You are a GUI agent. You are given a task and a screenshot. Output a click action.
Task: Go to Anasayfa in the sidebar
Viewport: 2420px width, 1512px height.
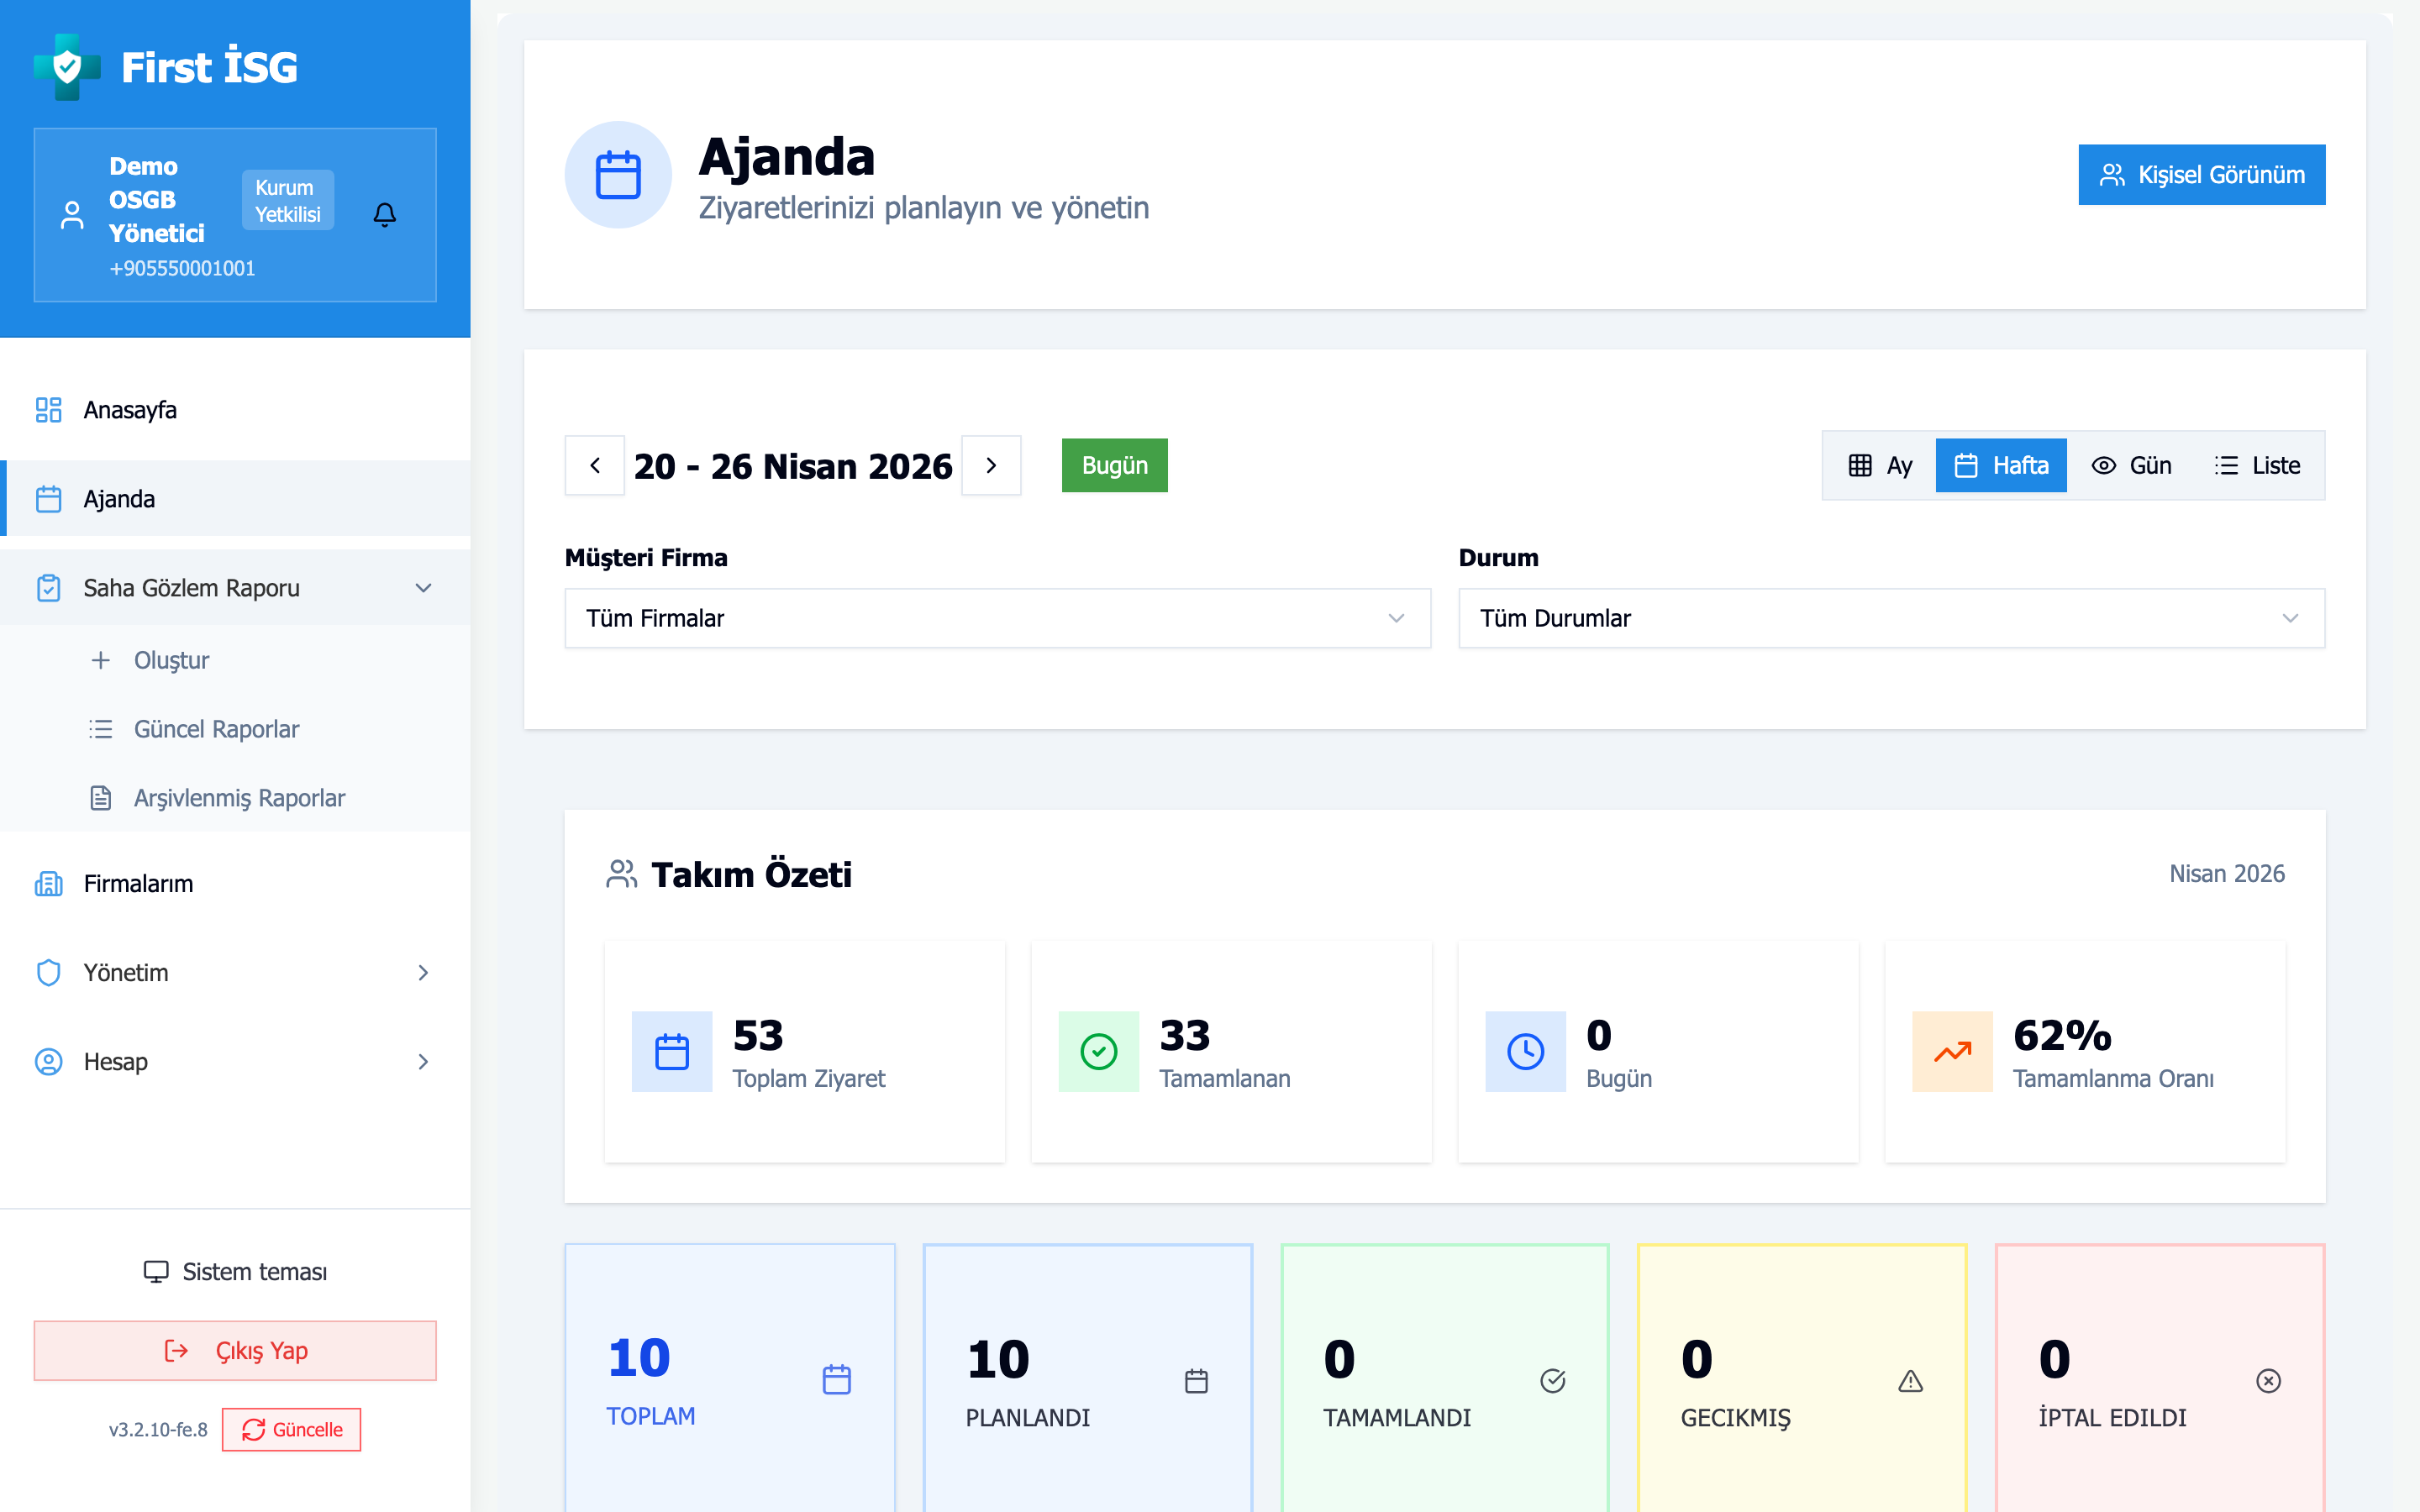coord(130,410)
